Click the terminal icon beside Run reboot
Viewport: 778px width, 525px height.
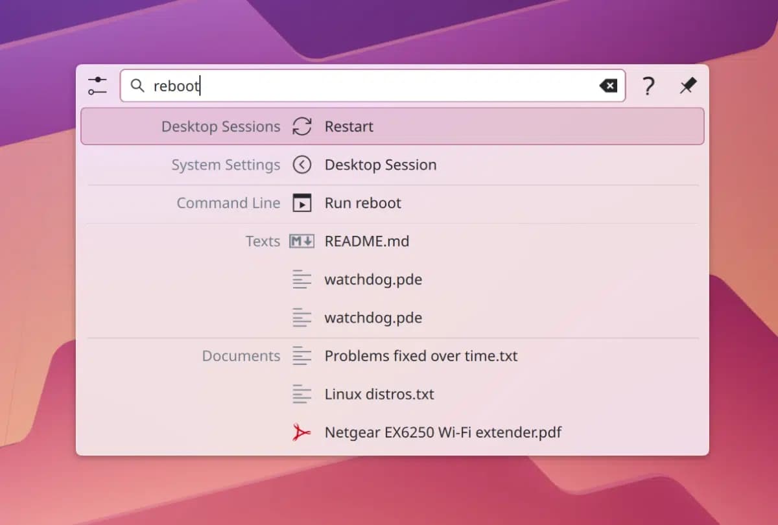[x=302, y=203]
